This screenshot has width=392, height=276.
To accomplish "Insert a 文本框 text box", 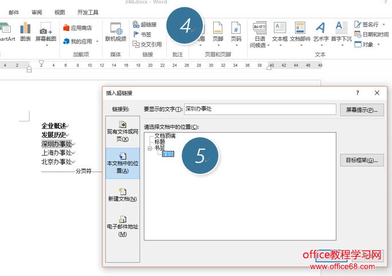I will coord(280,32).
